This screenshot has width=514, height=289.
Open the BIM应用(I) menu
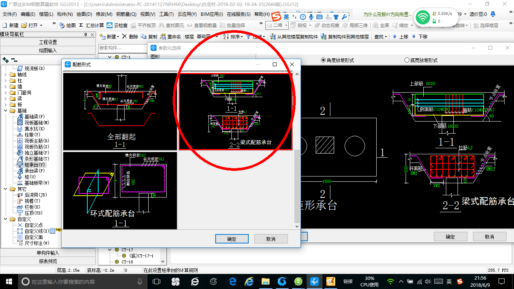(212, 14)
